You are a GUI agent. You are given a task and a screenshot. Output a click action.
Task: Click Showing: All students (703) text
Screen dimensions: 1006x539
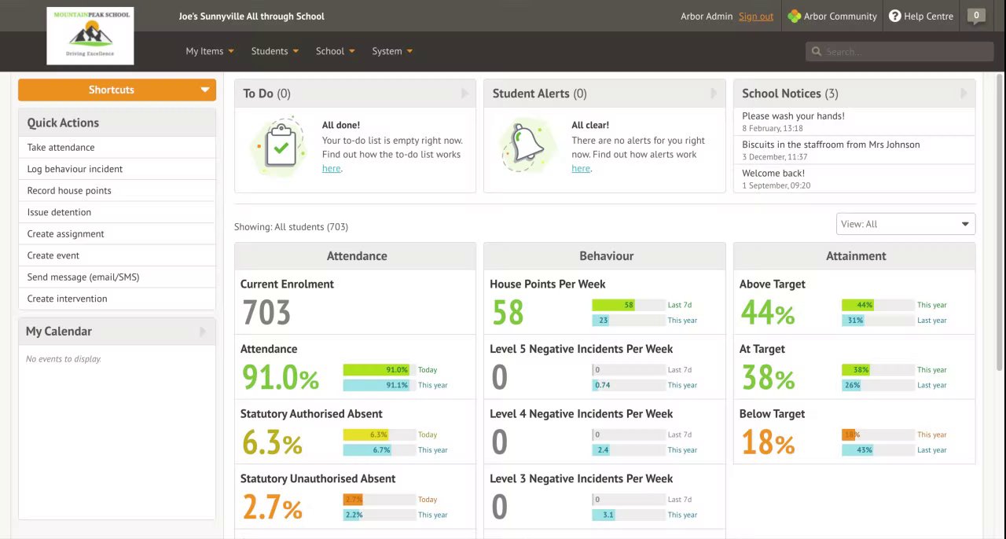(x=291, y=227)
